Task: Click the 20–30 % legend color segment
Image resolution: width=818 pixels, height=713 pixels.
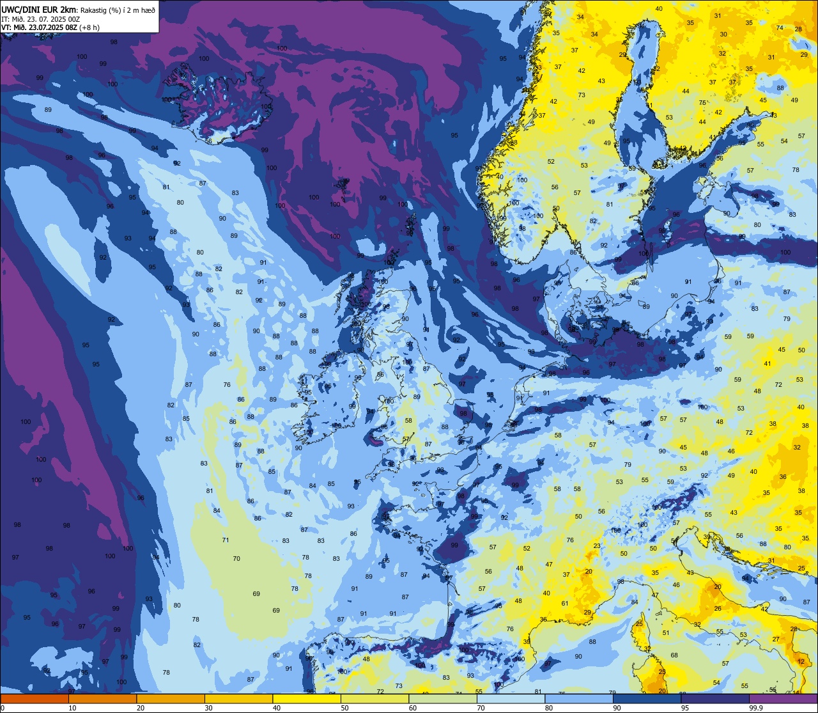Action: 171,699
